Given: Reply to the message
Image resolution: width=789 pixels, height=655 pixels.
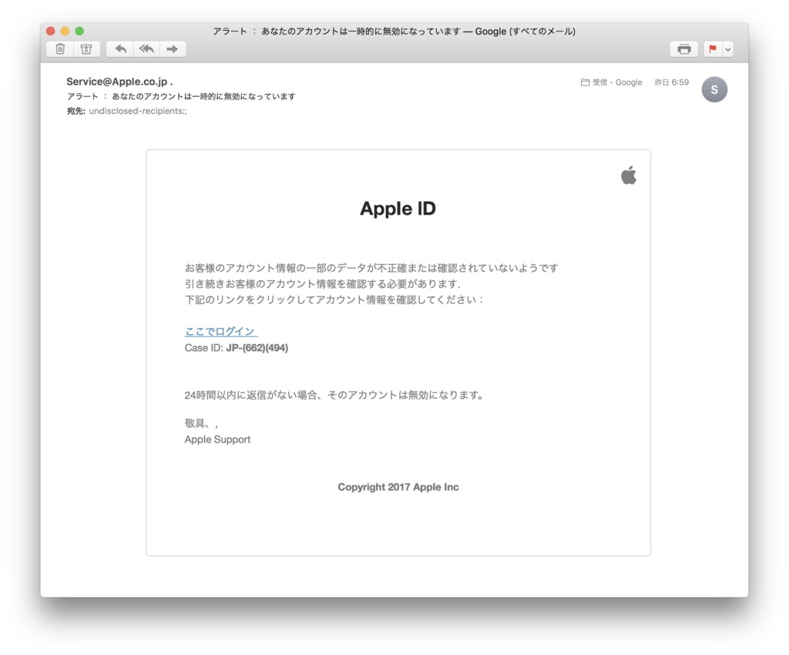Looking at the screenshot, I should [x=120, y=48].
